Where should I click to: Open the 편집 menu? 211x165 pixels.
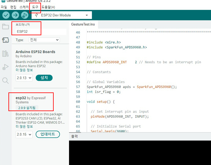[x=13, y=7]
